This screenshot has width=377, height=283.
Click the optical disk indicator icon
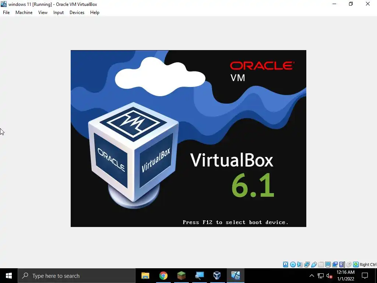(293, 265)
